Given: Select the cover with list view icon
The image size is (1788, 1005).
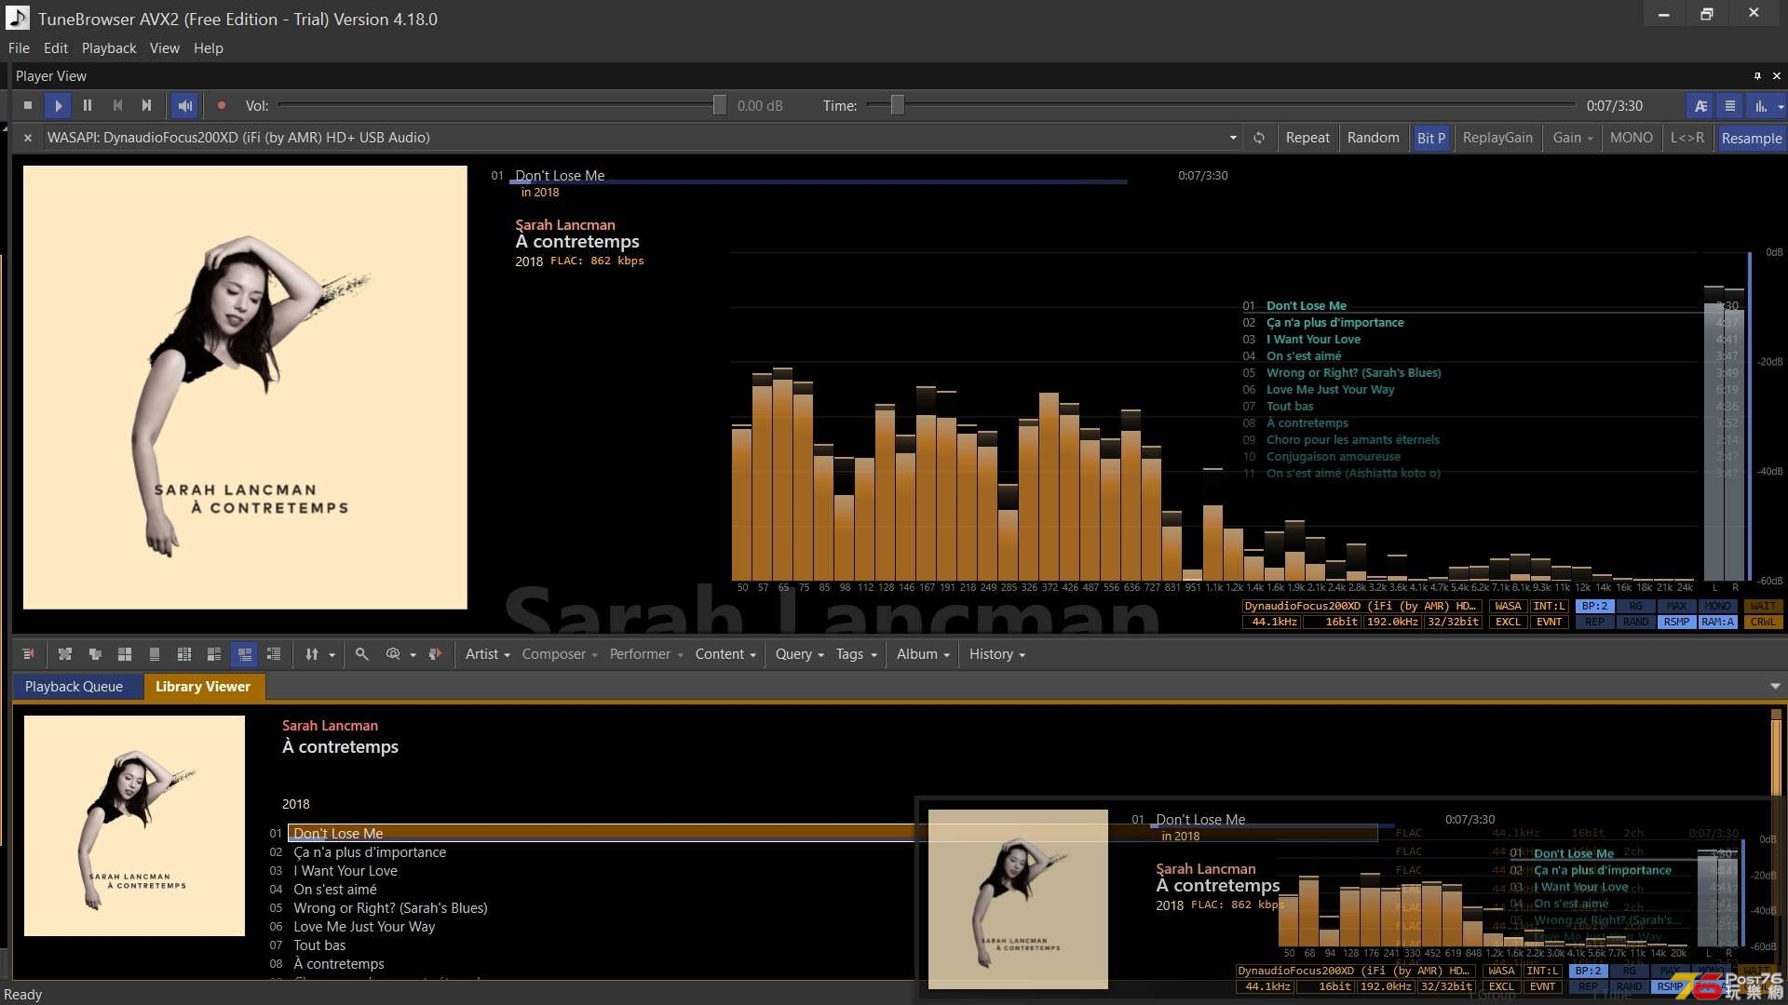Looking at the screenshot, I should pos(213,654).
